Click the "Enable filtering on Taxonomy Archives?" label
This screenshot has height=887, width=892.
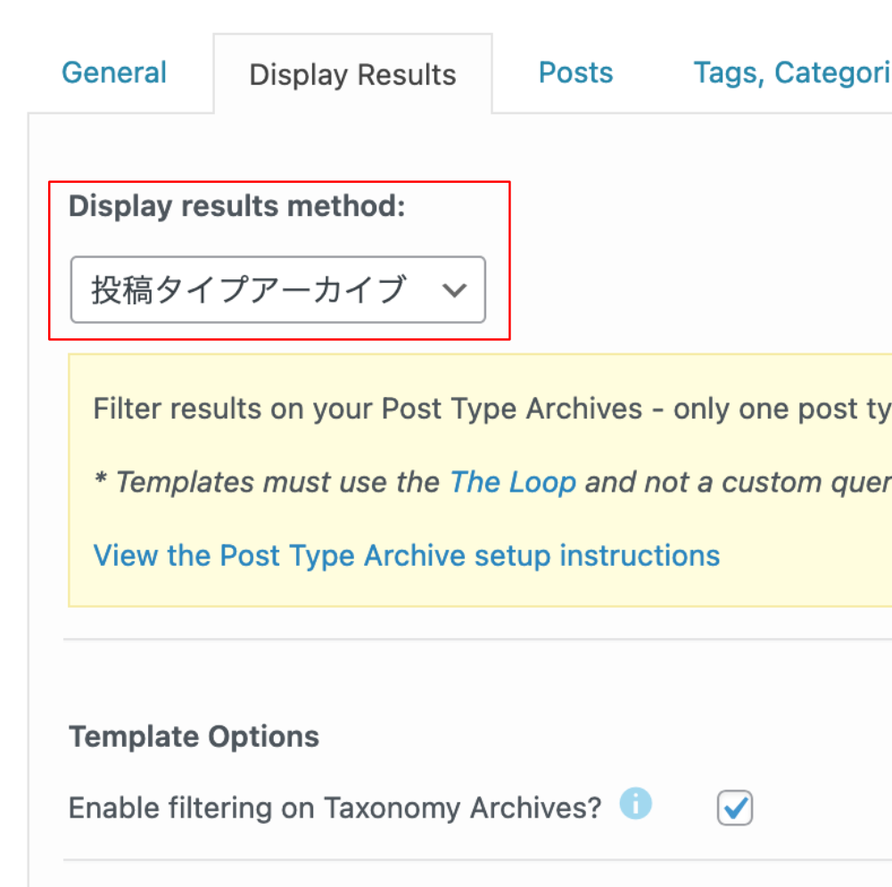[334, 808]
